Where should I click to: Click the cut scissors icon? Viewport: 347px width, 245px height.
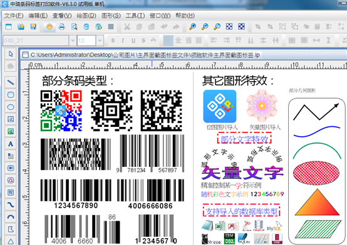click(x=127, y=27)
